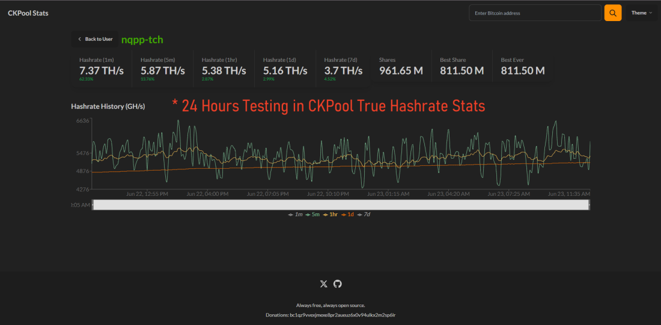Hide the 1d series in legend

tap(348, 214)
